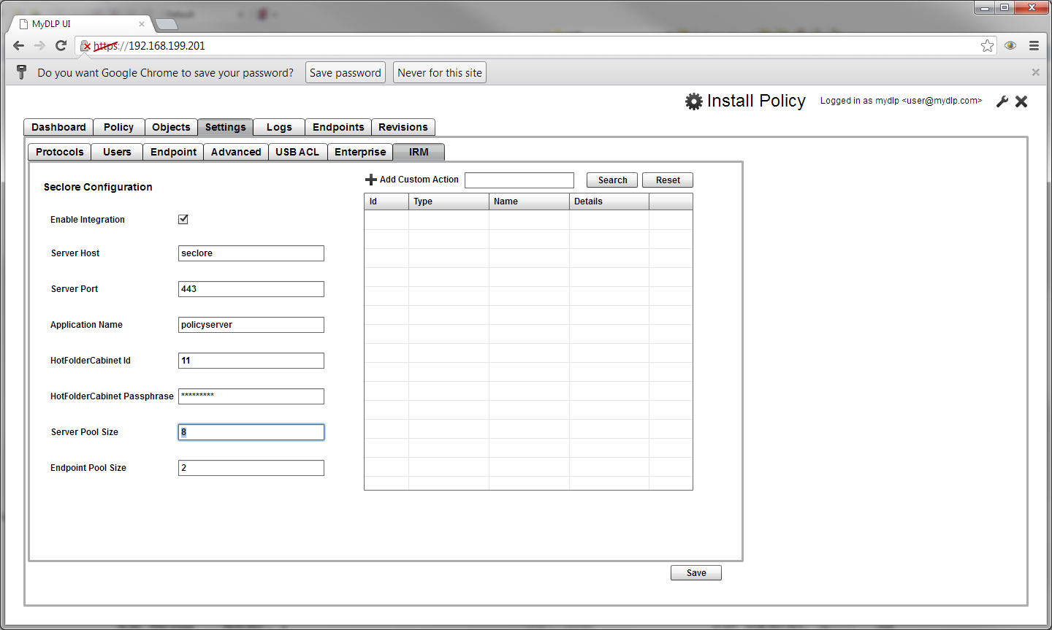
Task: Switch to the Endpoint sub-tab
Action: click(x=173, y=152)
